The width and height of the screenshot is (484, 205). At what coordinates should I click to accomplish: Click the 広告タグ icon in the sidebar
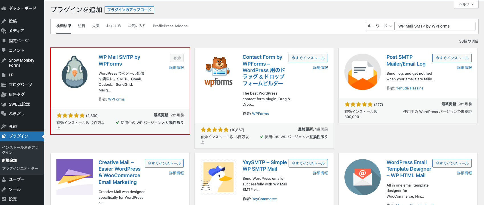(x=4, y=95)
